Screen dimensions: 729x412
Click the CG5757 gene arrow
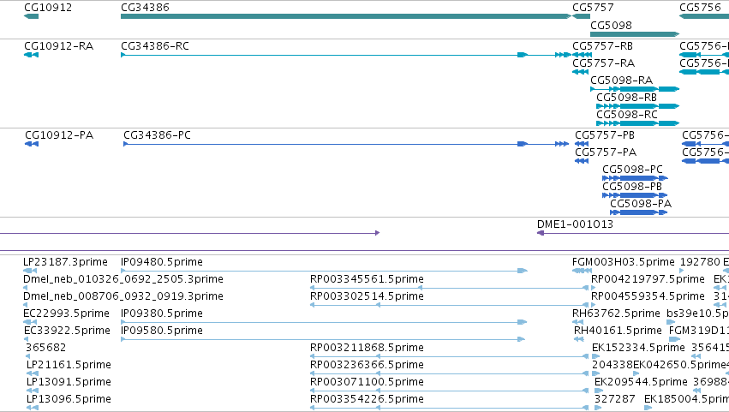click(581, 17)
